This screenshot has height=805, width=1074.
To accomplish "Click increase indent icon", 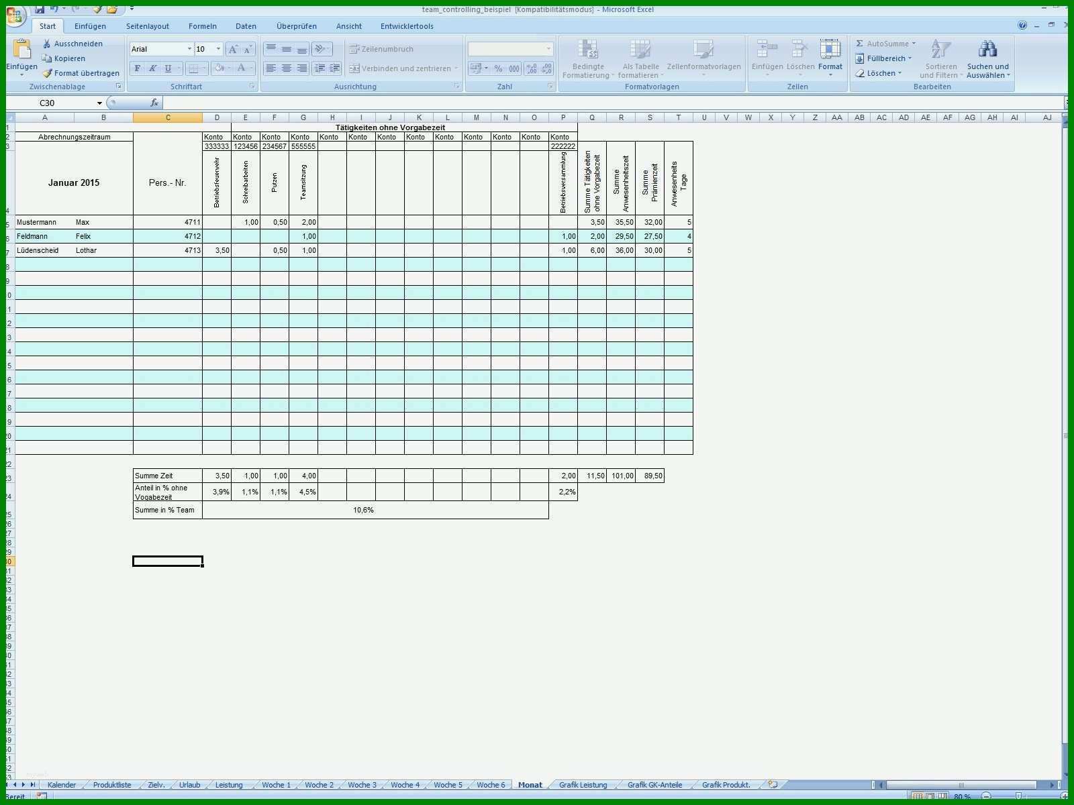I will coord(335,68).
